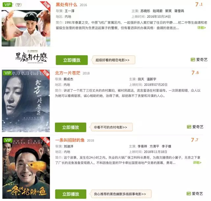
Task: Play 一条叫招财的鱼 with 立即播放 button
Action: coord(71,194)
